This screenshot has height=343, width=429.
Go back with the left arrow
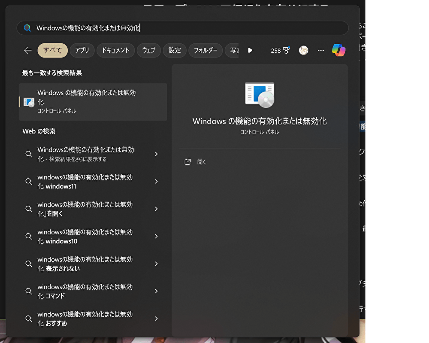coord(27,50)
